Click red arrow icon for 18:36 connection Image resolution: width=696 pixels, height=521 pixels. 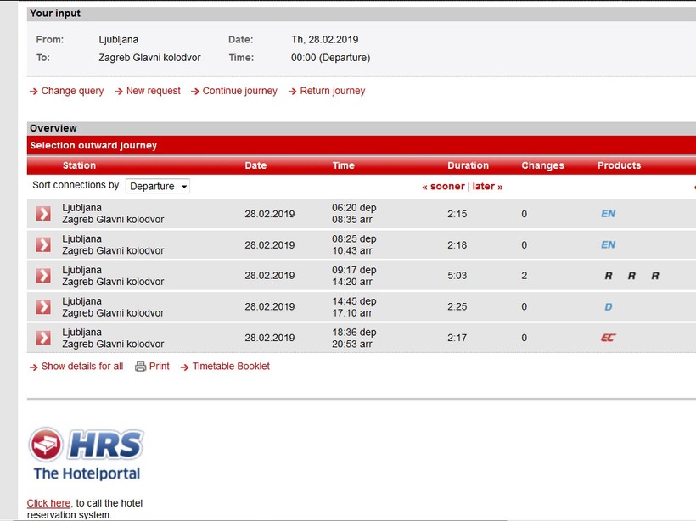[x=43, y=338]
